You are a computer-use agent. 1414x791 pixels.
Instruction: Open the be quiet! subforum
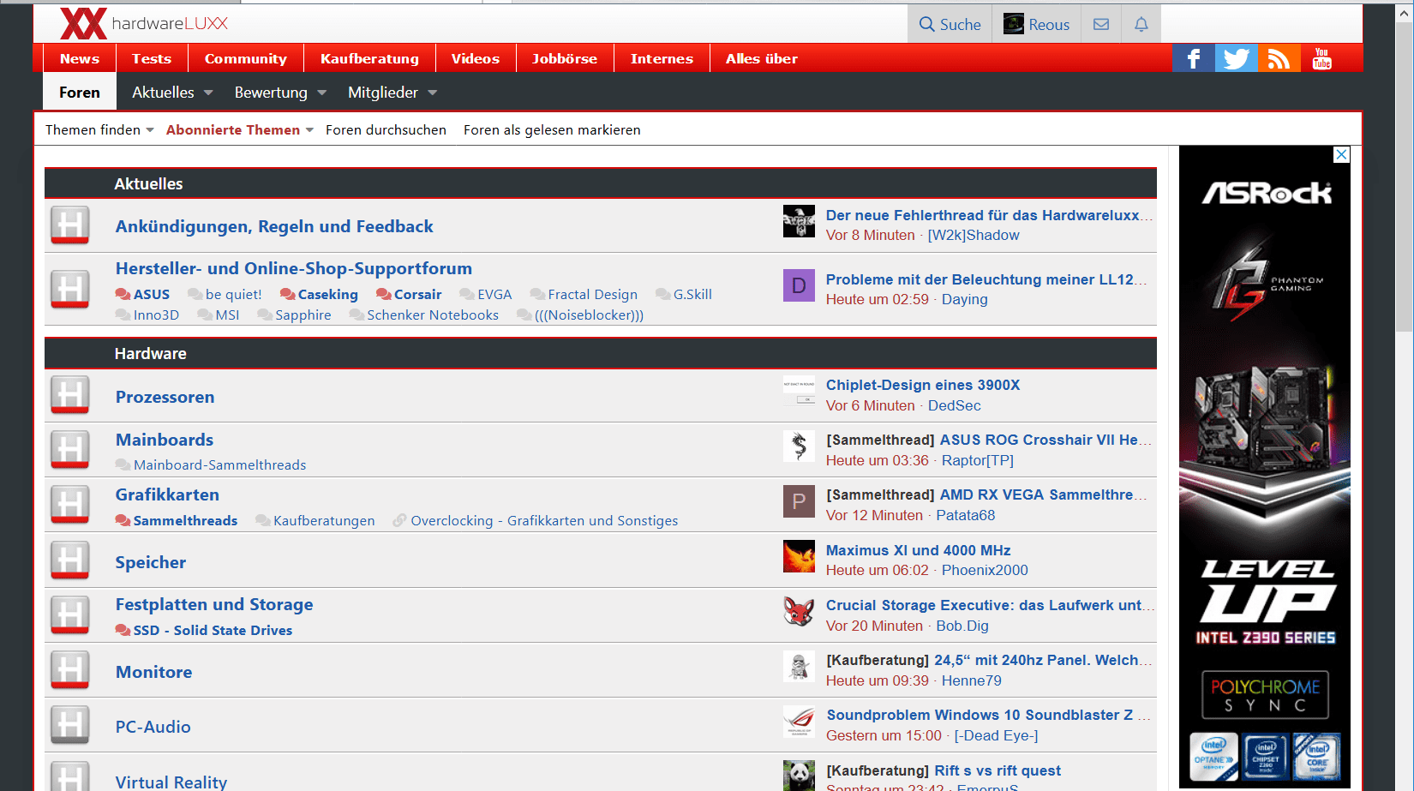click(x=234, y=294)
